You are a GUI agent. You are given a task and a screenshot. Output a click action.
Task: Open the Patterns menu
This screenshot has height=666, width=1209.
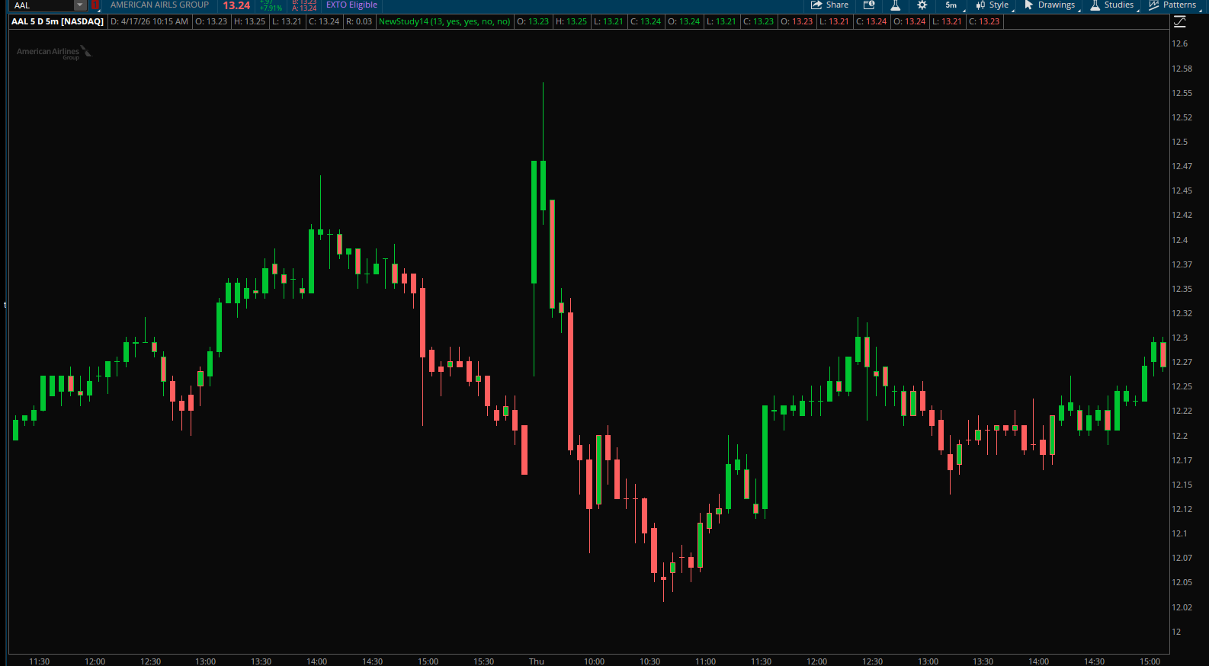(1172, 5)
